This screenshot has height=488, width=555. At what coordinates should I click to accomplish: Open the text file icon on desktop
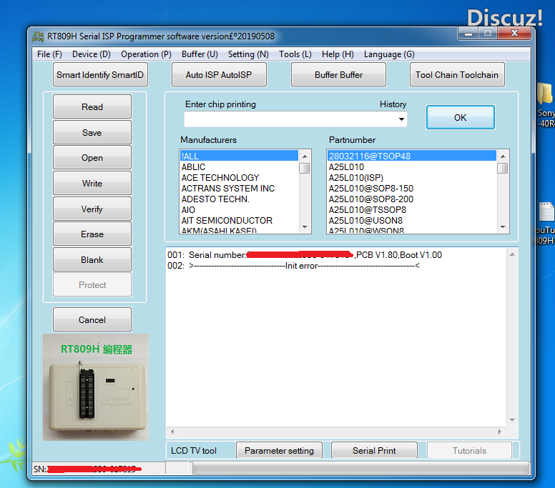545,212
